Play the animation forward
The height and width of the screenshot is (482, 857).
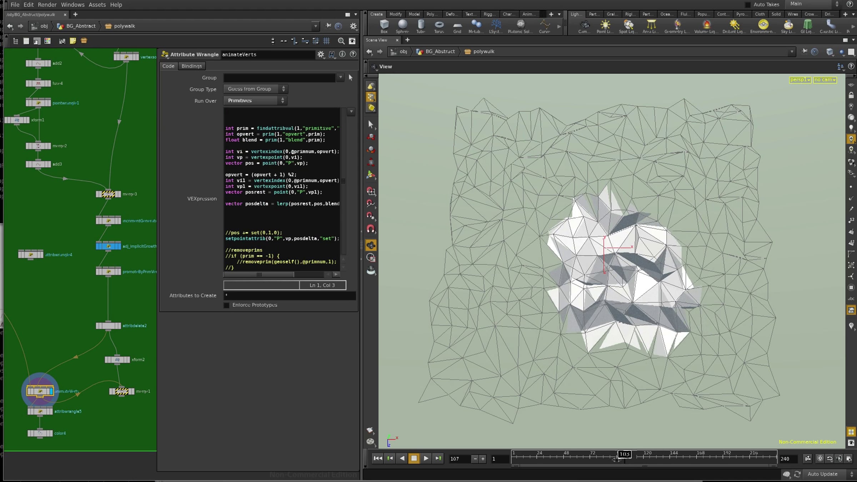[x=426, y=458]
